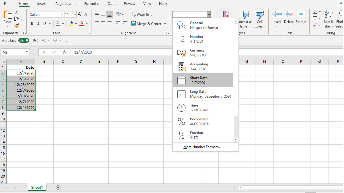This screenshot has width=344, height=193.
Task: Click the Cut scissors icon
Action: pos(17,12)
